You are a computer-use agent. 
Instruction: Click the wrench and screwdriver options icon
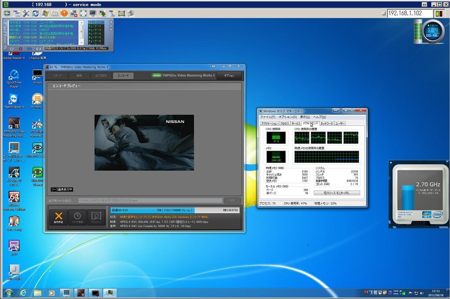26,13
